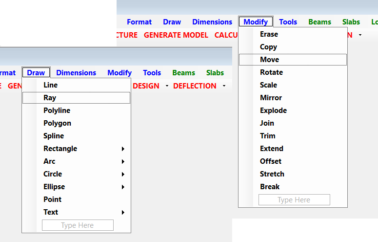The height and width of the screenshot is (242, 378).
Task: Click Type Here field in Draw menu
Action: [x=78, y=225]
